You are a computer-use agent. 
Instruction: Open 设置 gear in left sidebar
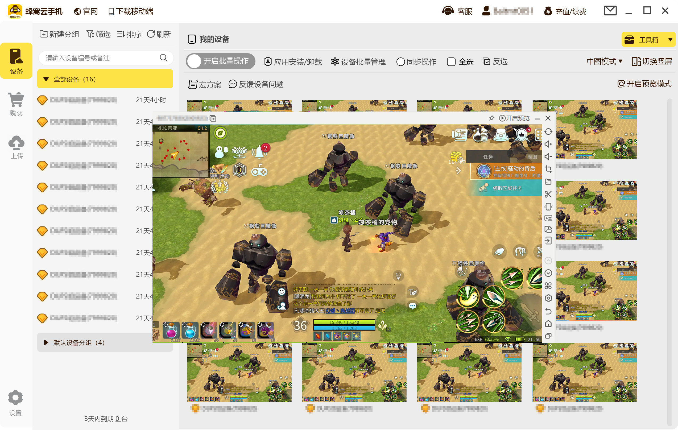click(15, 403)
